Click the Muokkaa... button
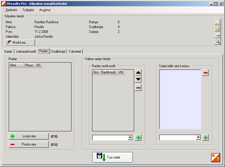Screen dimensions: 225x167 click(20, 42)
